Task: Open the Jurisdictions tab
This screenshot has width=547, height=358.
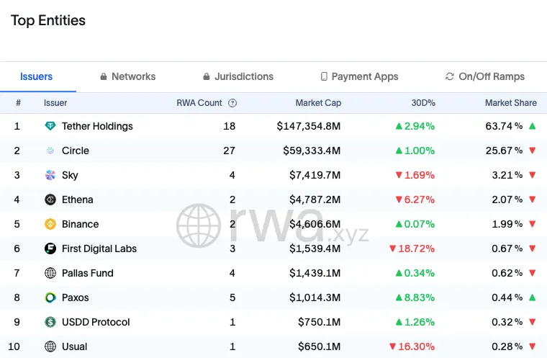Action: click(x=238, y=76)
